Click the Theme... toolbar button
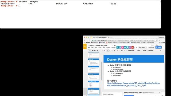This screenshot has height=96, width=171. pyautogui.click(x=145, y=50)
